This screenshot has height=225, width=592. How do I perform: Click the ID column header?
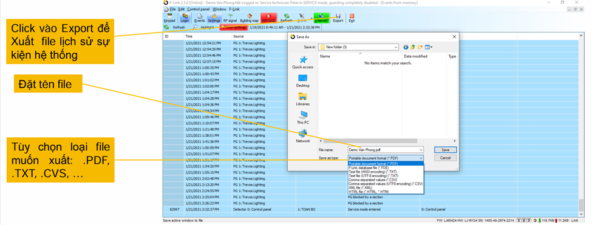pos(173,36)
